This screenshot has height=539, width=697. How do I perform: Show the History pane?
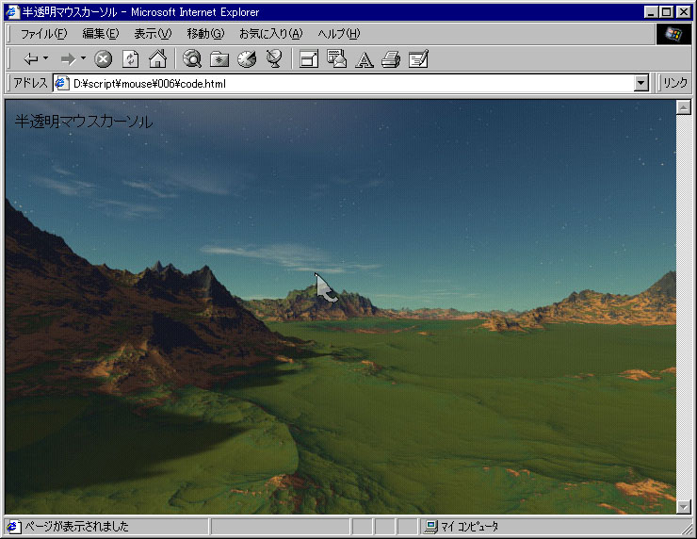point(247,59)
